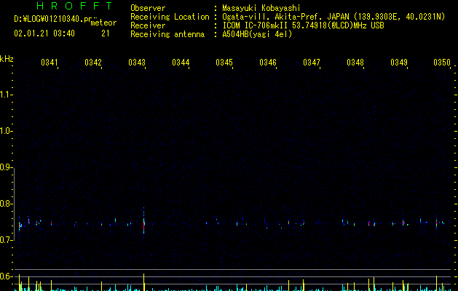Click the 0350 time marker

[x=442, y=63]
